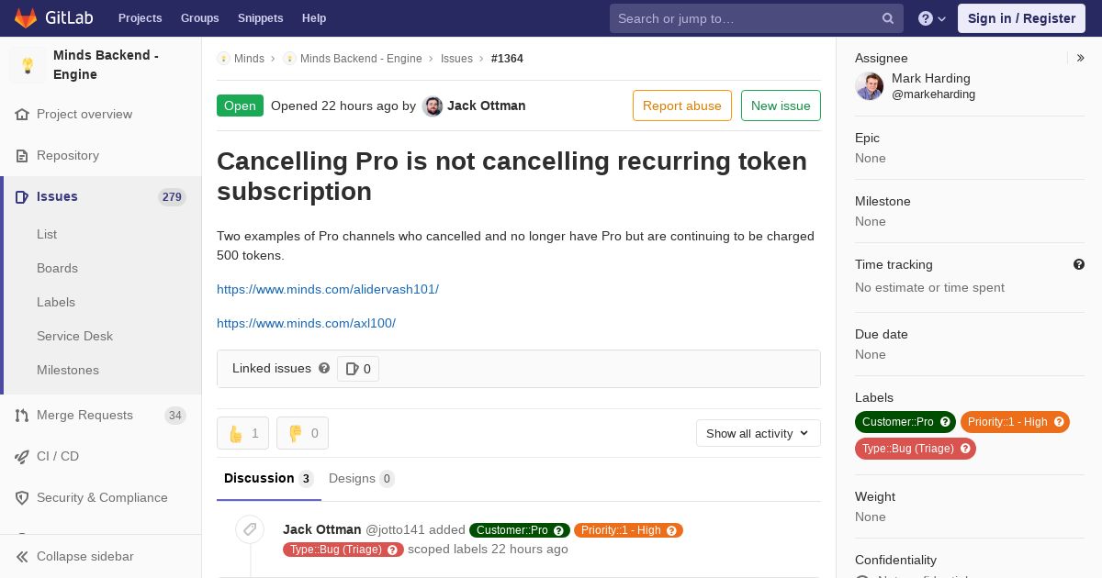Click the Linked issues help icon
Screen dimensions: 1102x578
pos(324,368)
